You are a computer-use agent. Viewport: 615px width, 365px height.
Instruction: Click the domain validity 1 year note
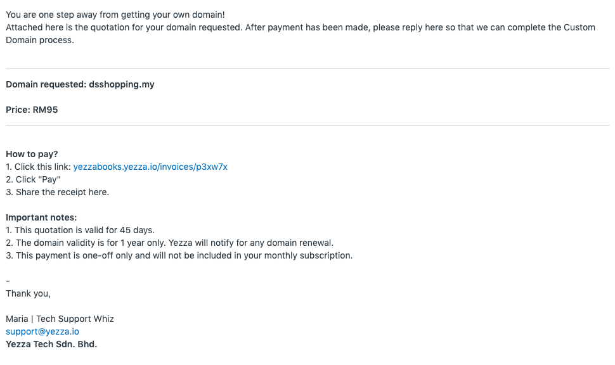tap(169, 243)
